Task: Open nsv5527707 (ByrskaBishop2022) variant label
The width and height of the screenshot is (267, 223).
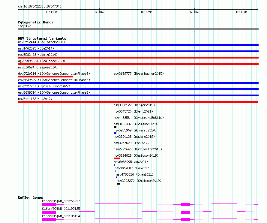Action: tap(44, 86)
